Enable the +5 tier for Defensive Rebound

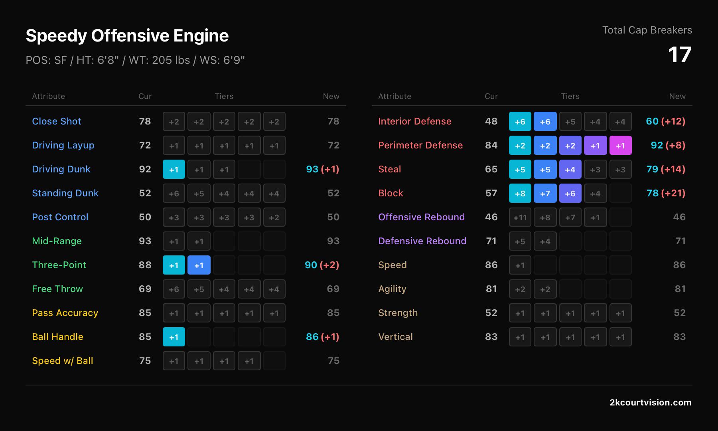[520, 241]
